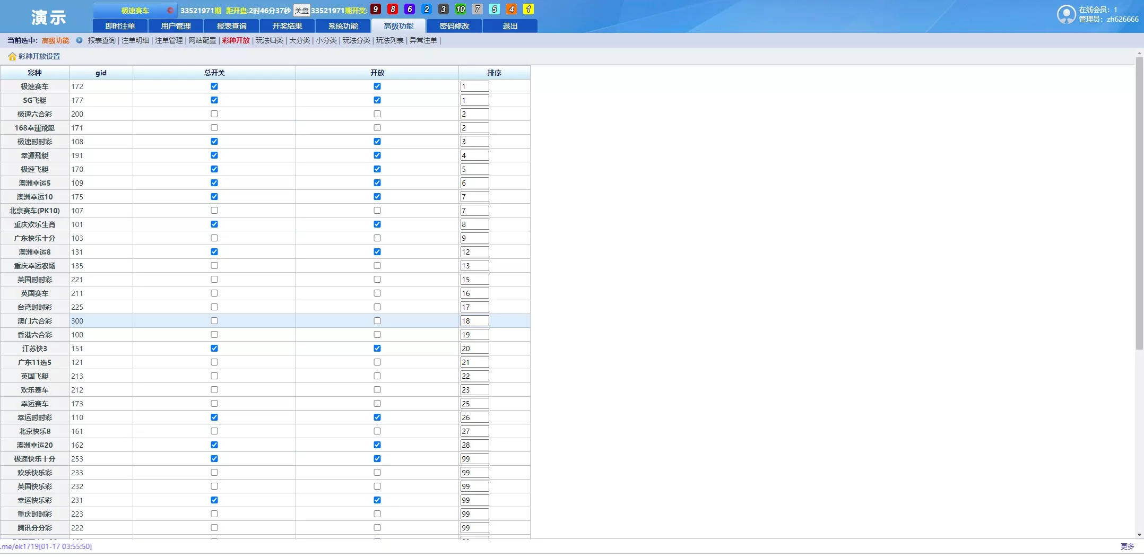
Task: Click the cyan number 5 ball
Action: (x=495, y=9)
